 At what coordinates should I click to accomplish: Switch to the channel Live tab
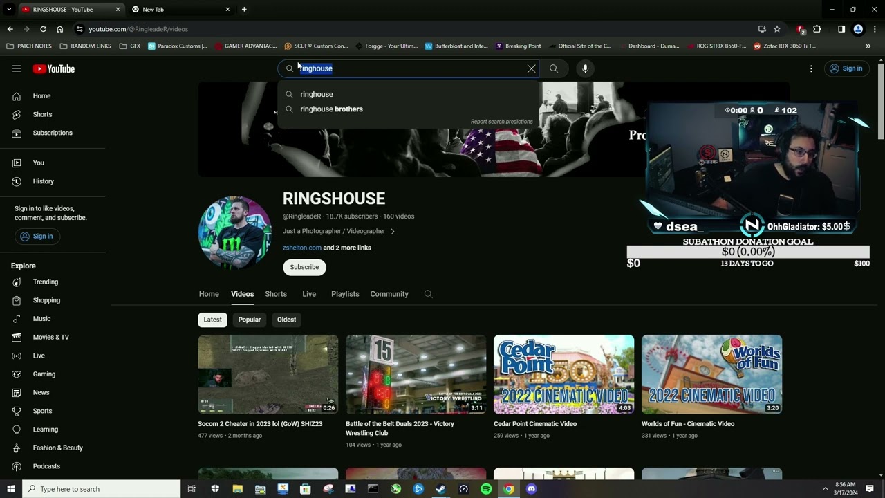point(309,294)
